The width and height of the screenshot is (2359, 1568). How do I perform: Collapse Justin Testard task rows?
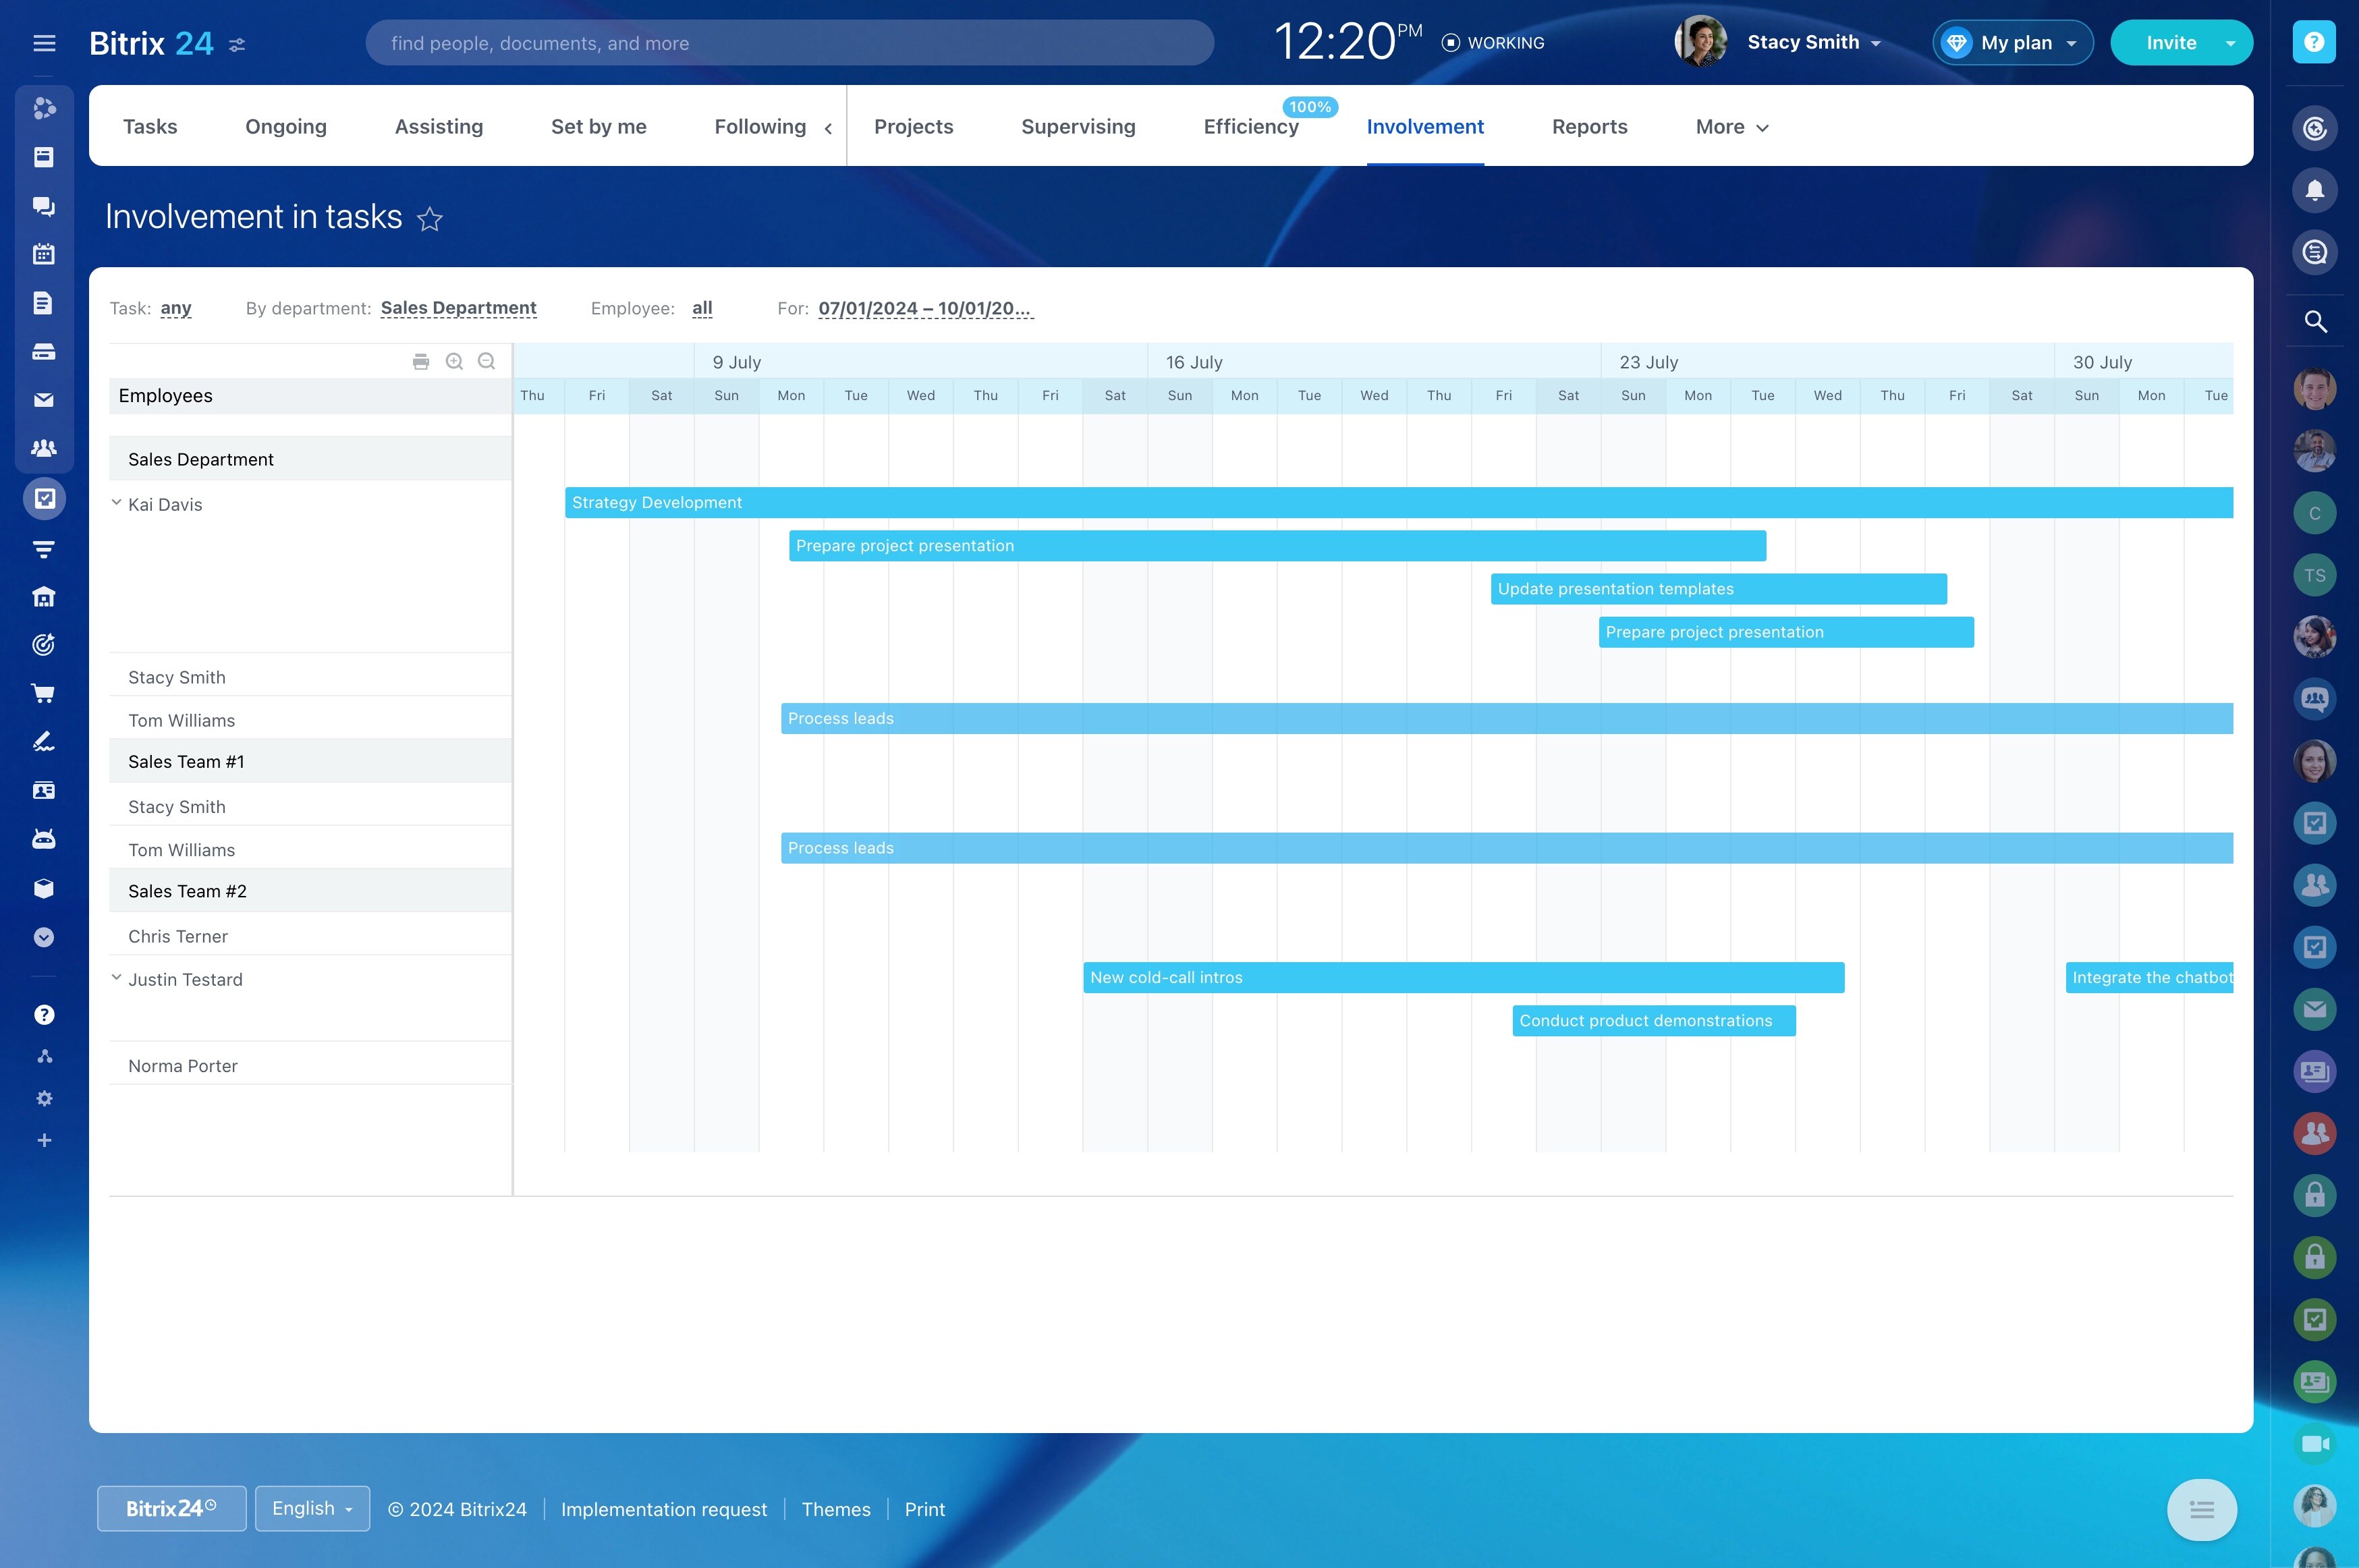tap(116, 978)
